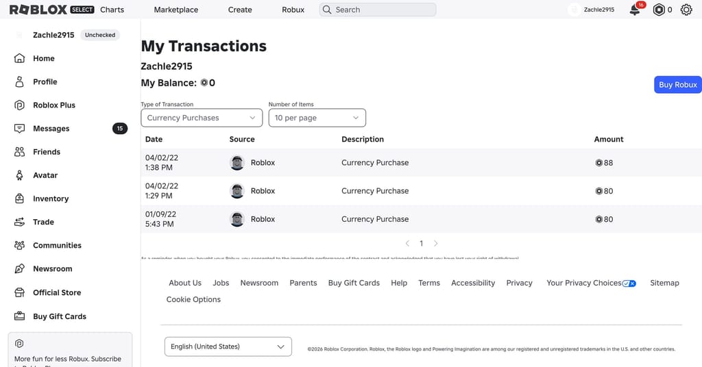Click the Avatar icon in sidebar
702x367 pixels.
coord(19,175)
